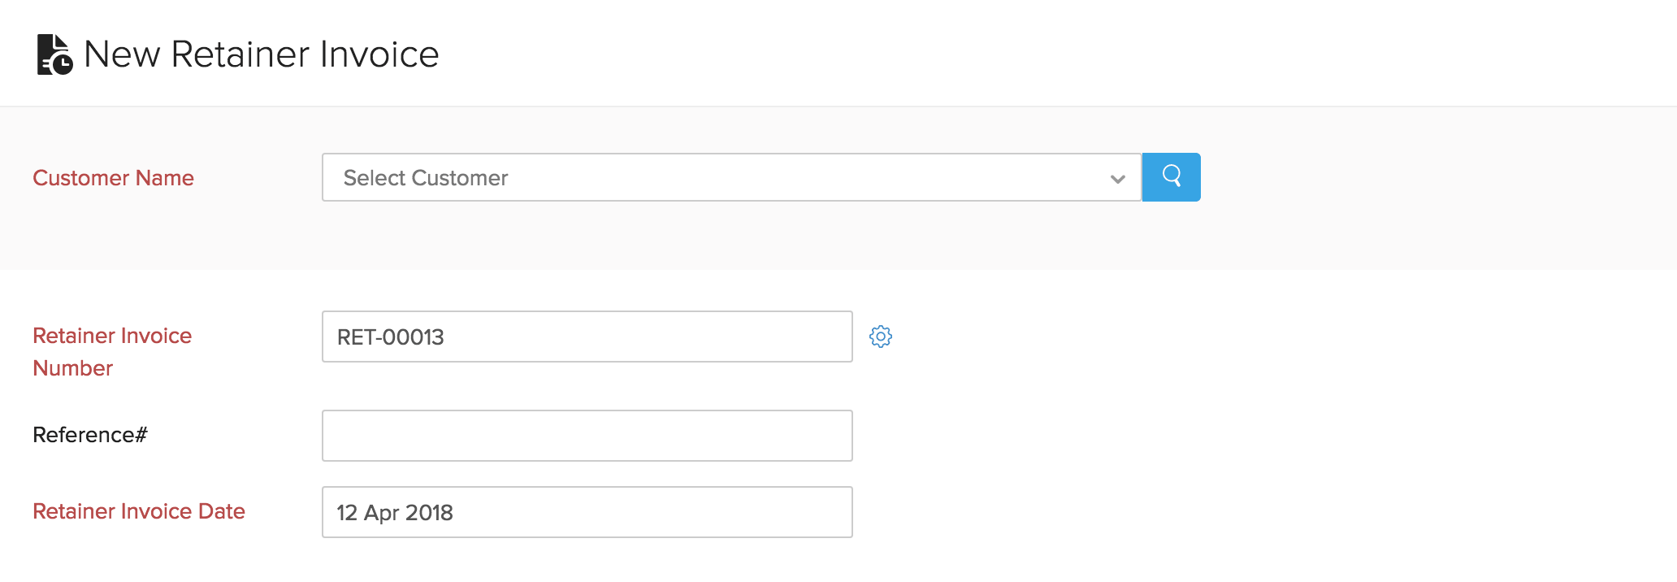The height and width of the screenshot is (582, 1677).
Task: Click the Retainer Invoice Date label
Action: [139, 511]
